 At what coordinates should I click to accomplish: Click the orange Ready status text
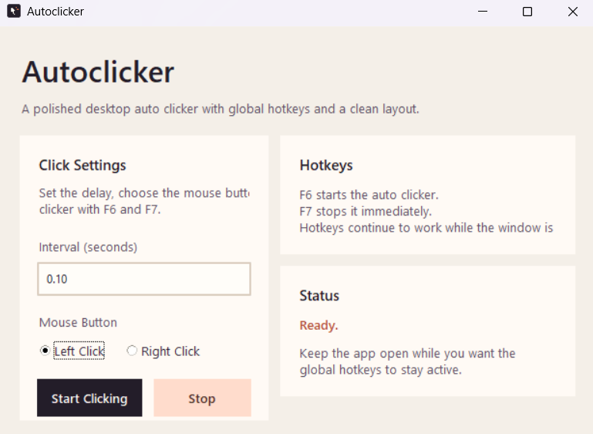pos(318,325)
